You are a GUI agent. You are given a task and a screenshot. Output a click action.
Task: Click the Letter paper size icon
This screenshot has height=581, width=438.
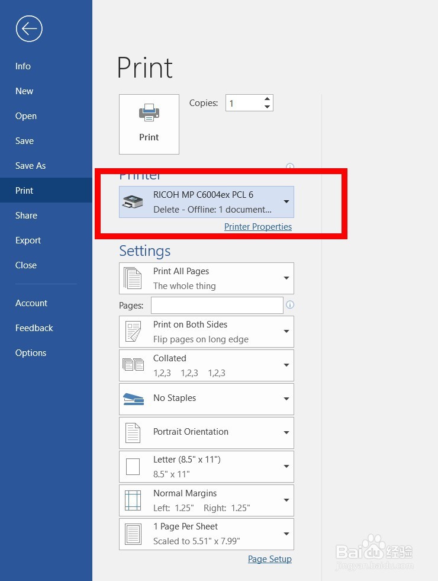(x=133, y=467)
